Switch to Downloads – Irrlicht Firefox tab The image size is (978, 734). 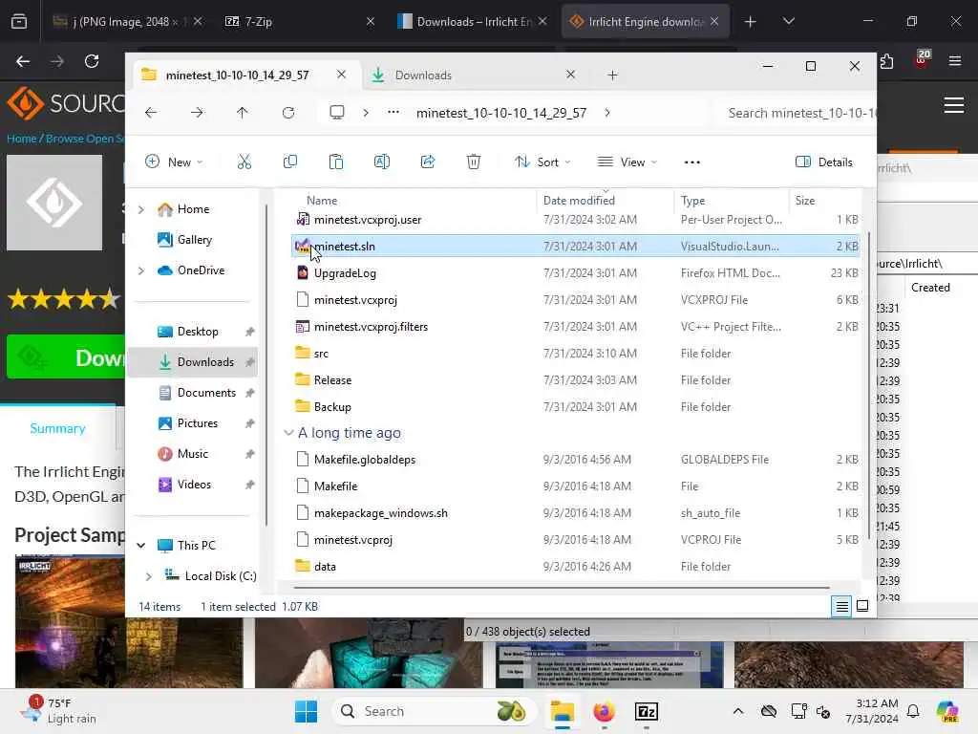[472, 21]
